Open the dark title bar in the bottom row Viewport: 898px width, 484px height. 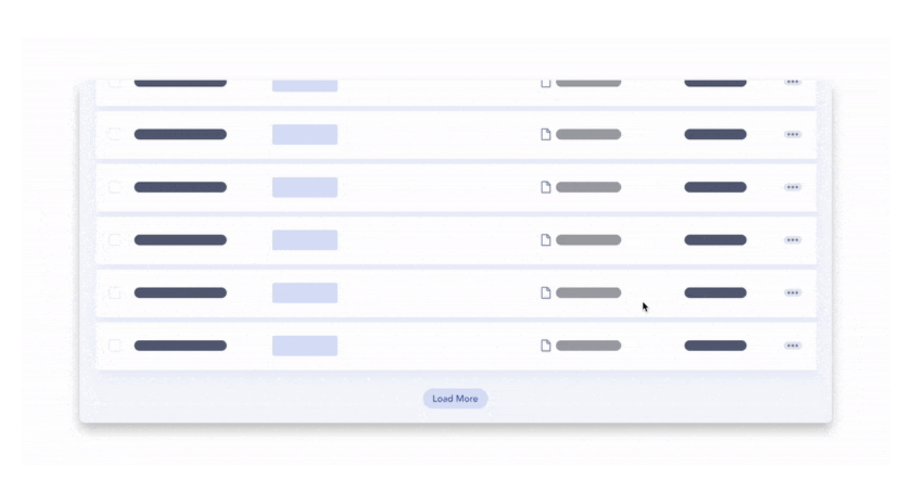(x=180, y=346)
